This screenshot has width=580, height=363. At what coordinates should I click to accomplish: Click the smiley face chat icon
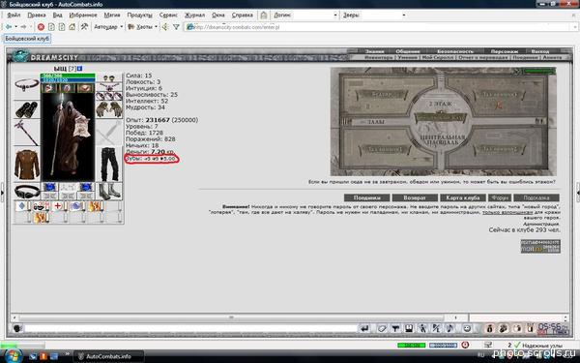[467, 328]
